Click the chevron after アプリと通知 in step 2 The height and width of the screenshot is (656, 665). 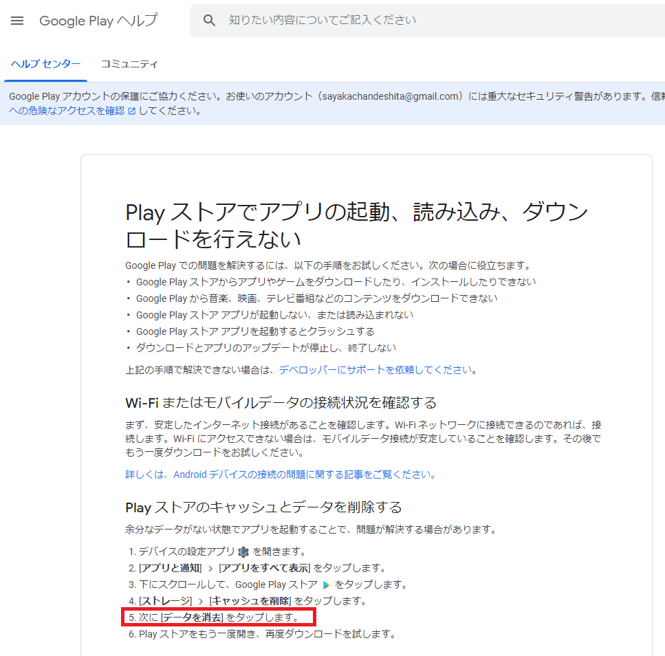pyautogui.click(x=210, y=569)
